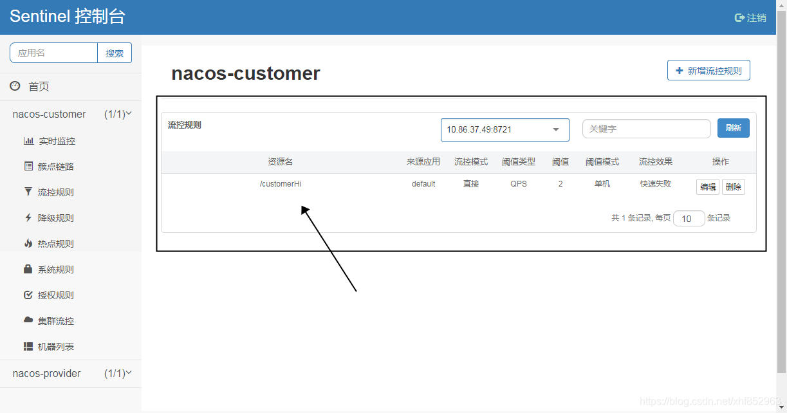Click the grid icon for 机器列表
Screen dimensions: 787x413
(28, 346)
